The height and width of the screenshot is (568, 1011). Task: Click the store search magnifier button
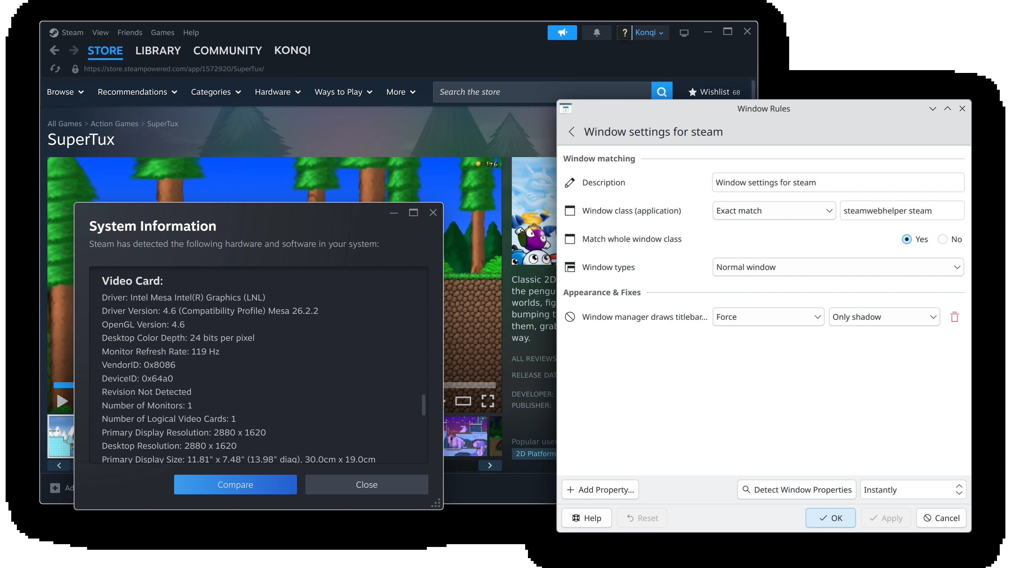[x=662, y=92]
